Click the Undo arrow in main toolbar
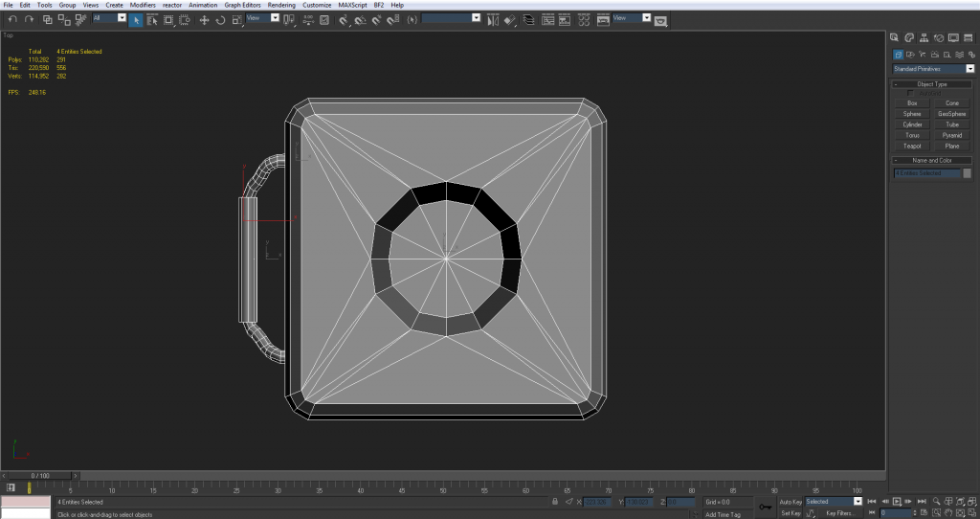The width and height of the screenshot is (980, 519). [x=12, y=19]
